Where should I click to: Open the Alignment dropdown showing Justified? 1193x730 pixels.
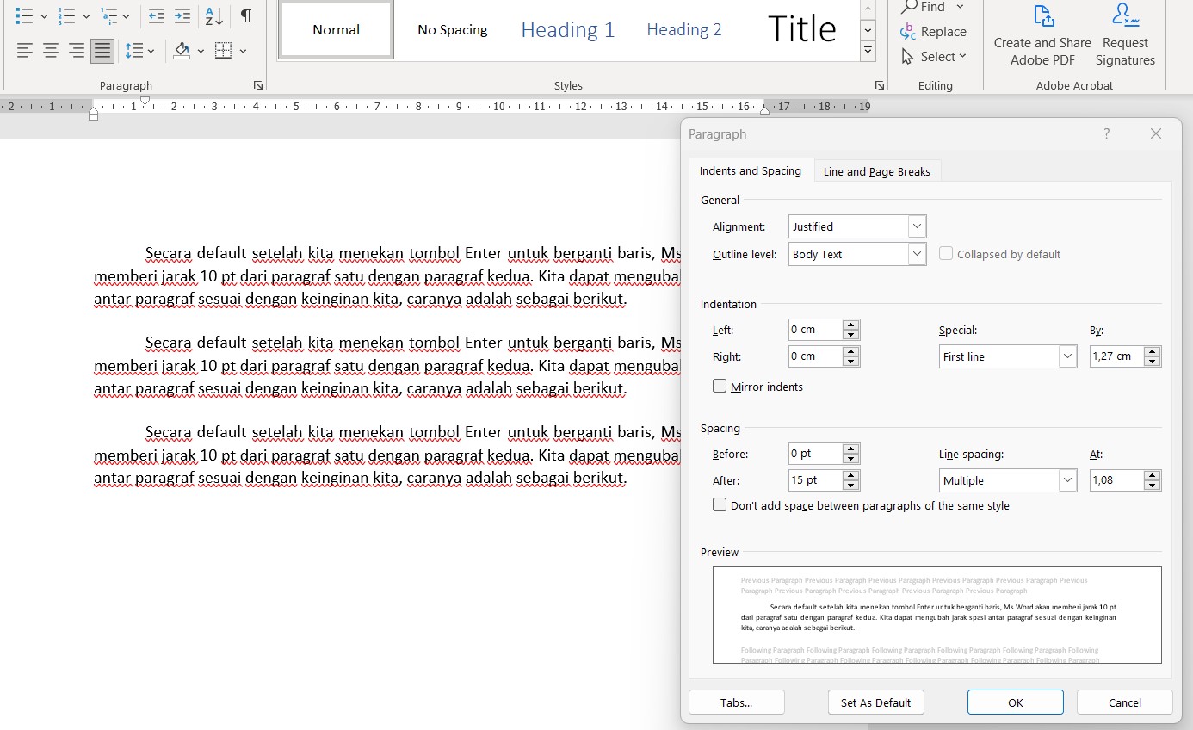pos(918,226)
